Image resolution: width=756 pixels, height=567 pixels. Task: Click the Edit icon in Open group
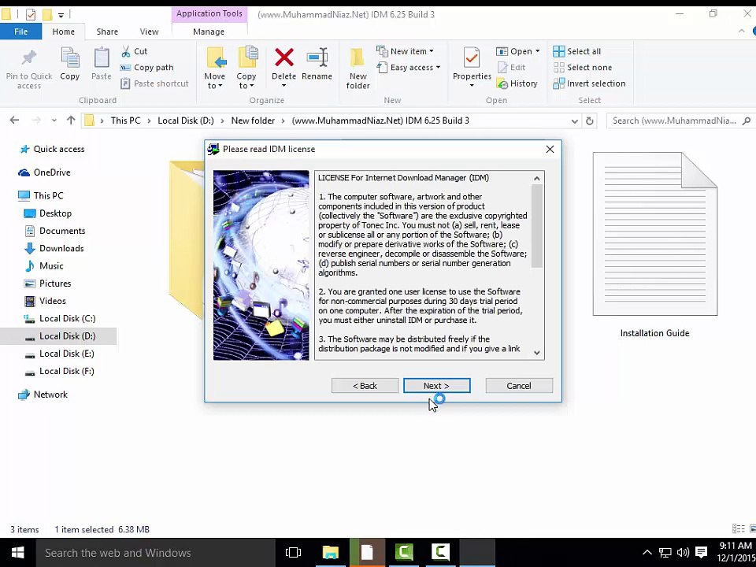(502, 68)
